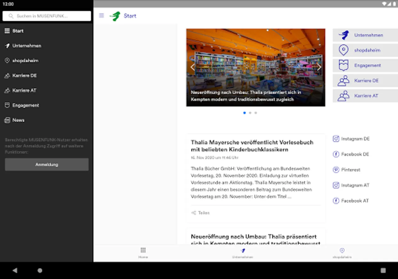Click the share icon beside Teilen

coord(193,213)
